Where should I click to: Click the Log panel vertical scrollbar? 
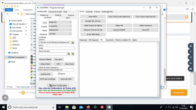[x=158, y=69]
